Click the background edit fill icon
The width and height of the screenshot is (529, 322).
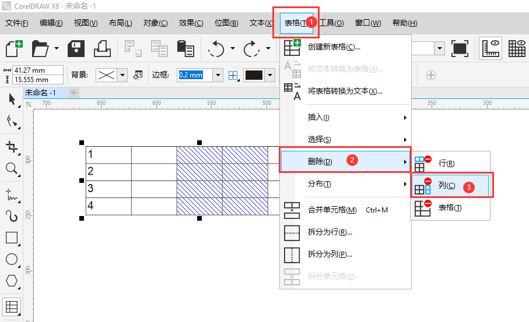click(138, 75)
